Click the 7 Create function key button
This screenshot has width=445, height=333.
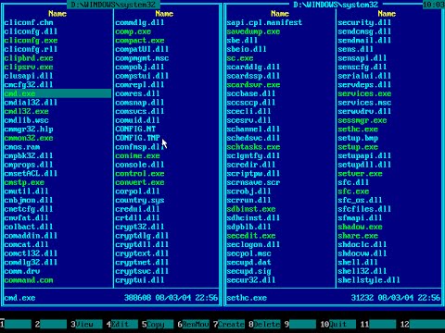[229, 324]
